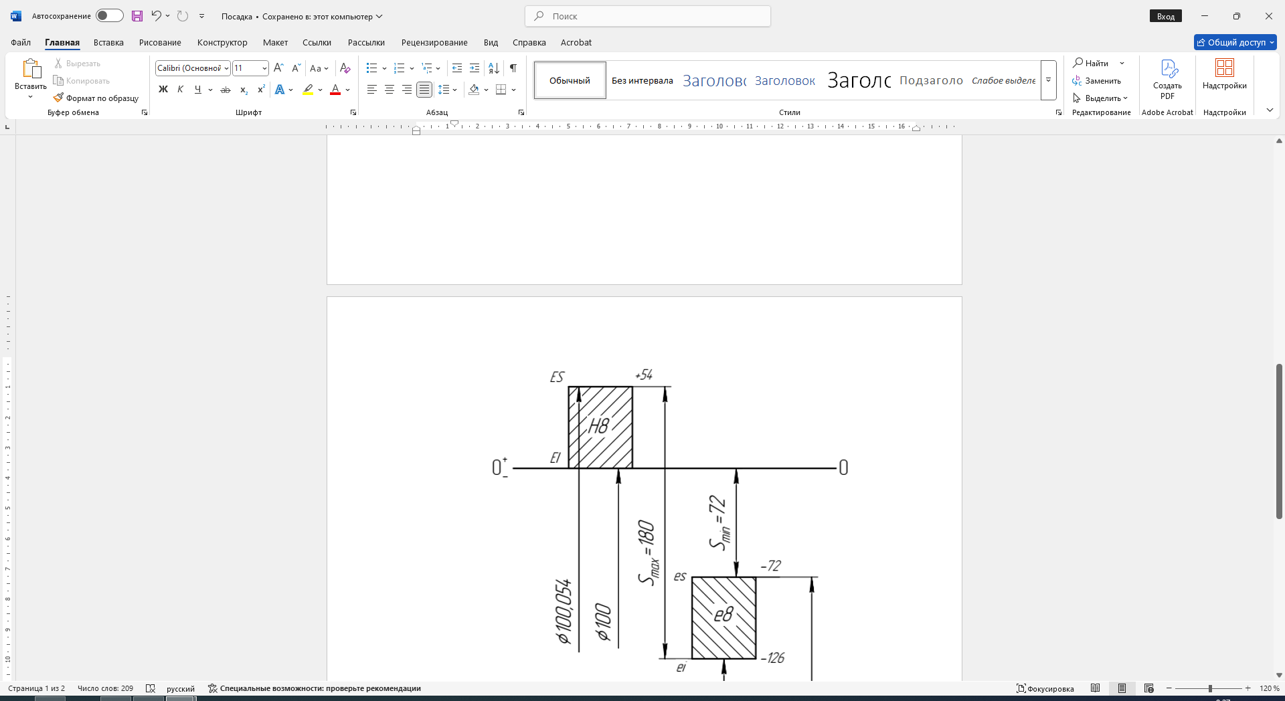Viewport: 1285px width, 701px height.
Task: Click the numbered list icon
Action: (x=400, y=68)
